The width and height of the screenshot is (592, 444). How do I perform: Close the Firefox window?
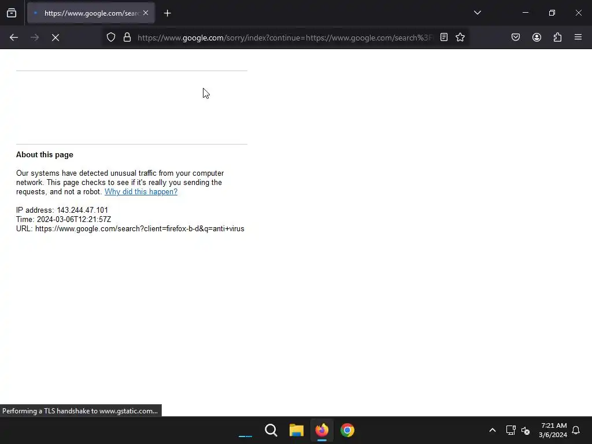pos(578,13)
